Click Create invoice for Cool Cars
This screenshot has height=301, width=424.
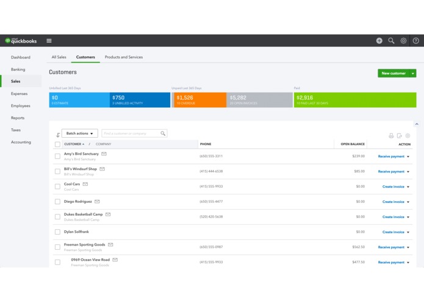click(393, 187)
